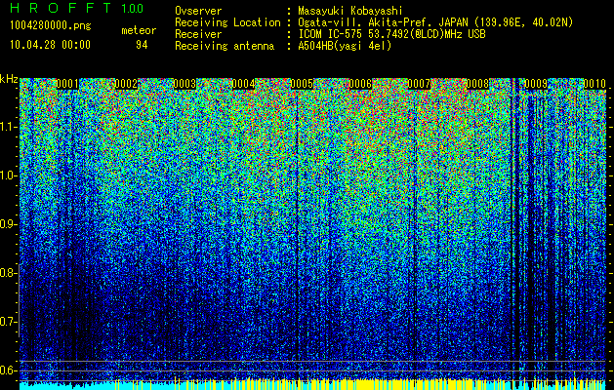Click the 0.7 frequency axis label
The width and height of the screenshot is (614, 390).
8,322
